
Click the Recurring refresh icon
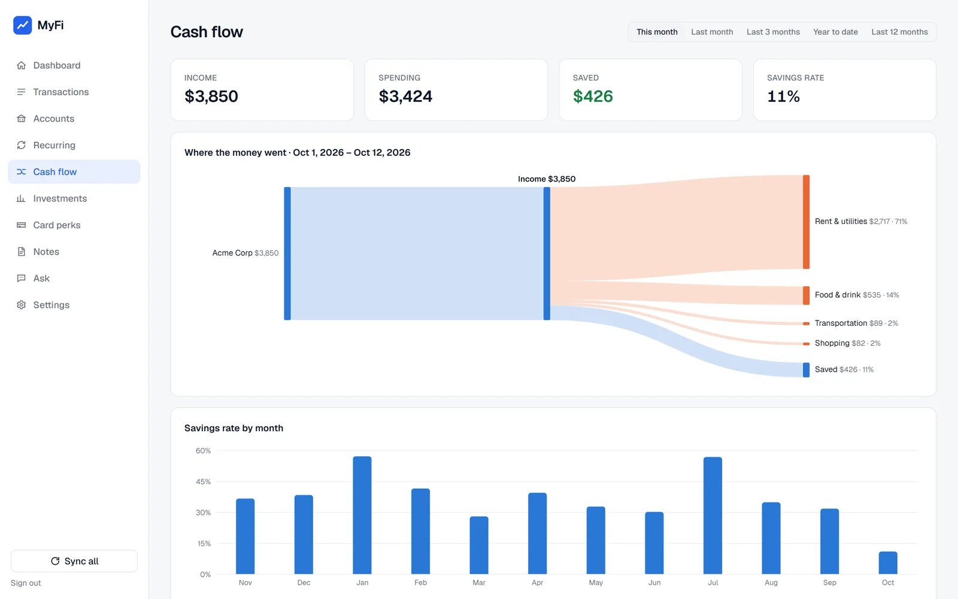pyautogui.click(x=21, y=145)
